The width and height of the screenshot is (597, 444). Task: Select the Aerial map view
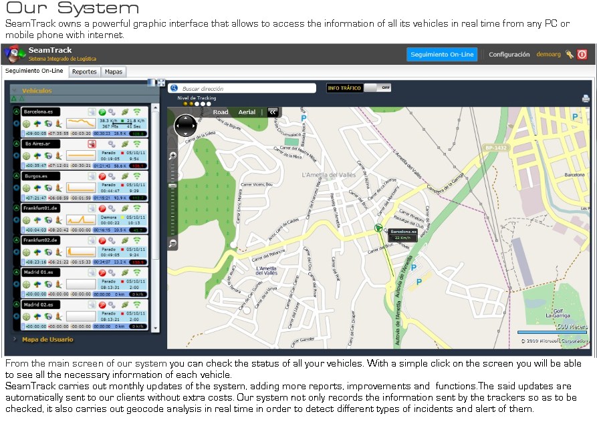(247, 112)
